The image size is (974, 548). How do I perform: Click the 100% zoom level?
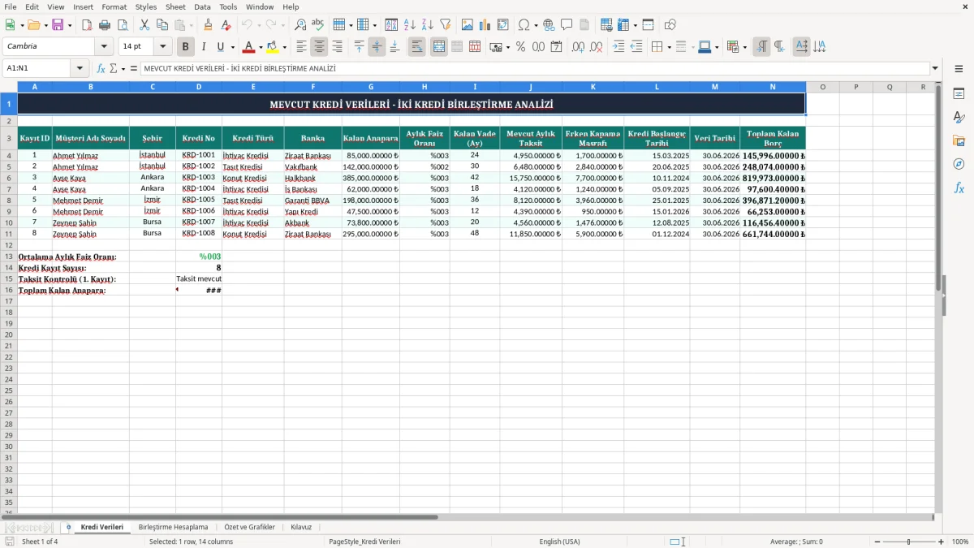[960, 542]
